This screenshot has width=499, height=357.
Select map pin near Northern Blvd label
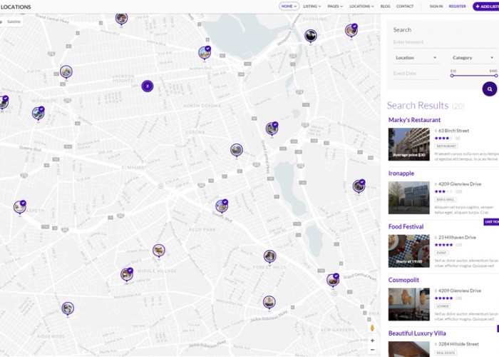[205, 54]
